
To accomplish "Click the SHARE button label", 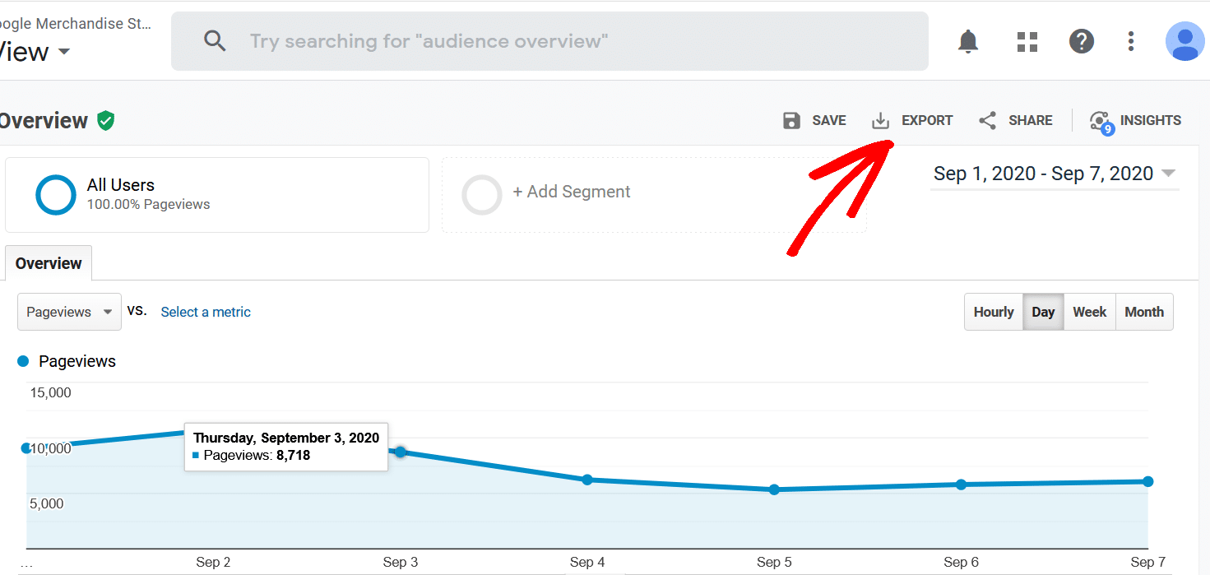I will click(1031, 120).
